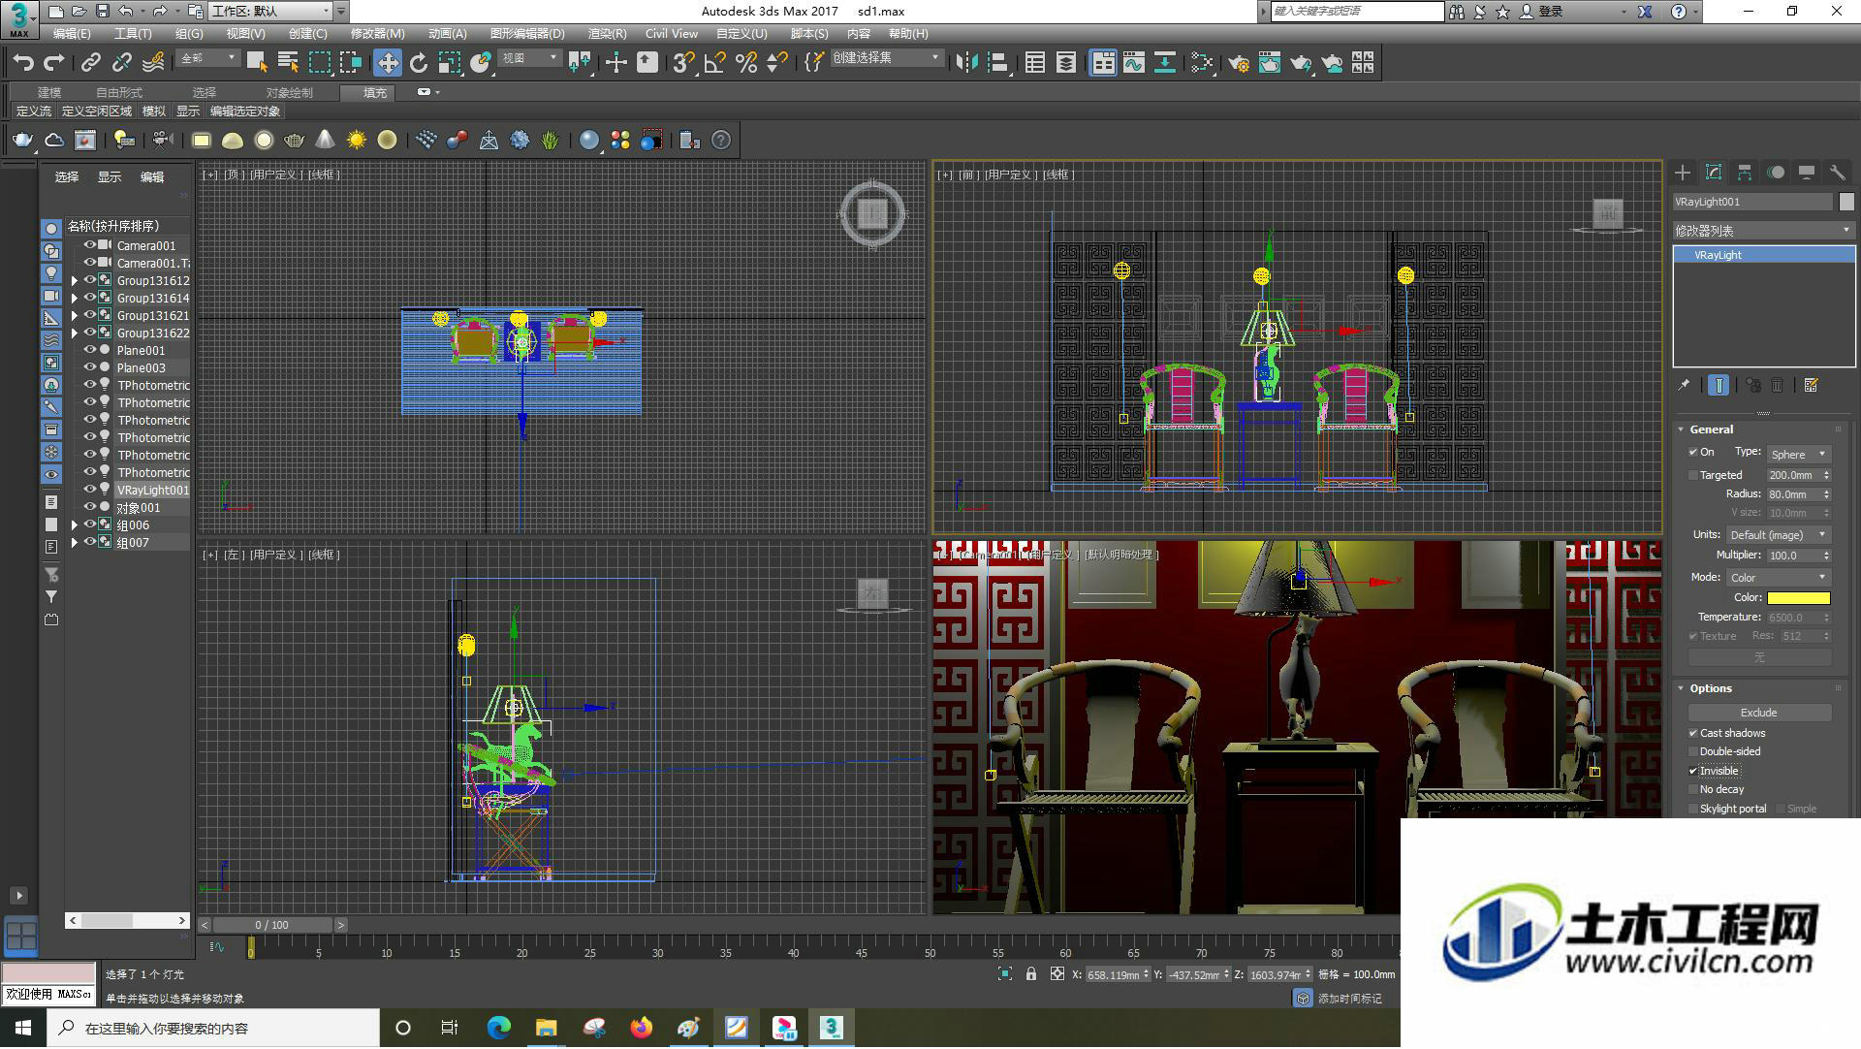This screenshot has height=1049, width=1861.
Task: Click the Mirror tool icon
Action: [966, 63]
